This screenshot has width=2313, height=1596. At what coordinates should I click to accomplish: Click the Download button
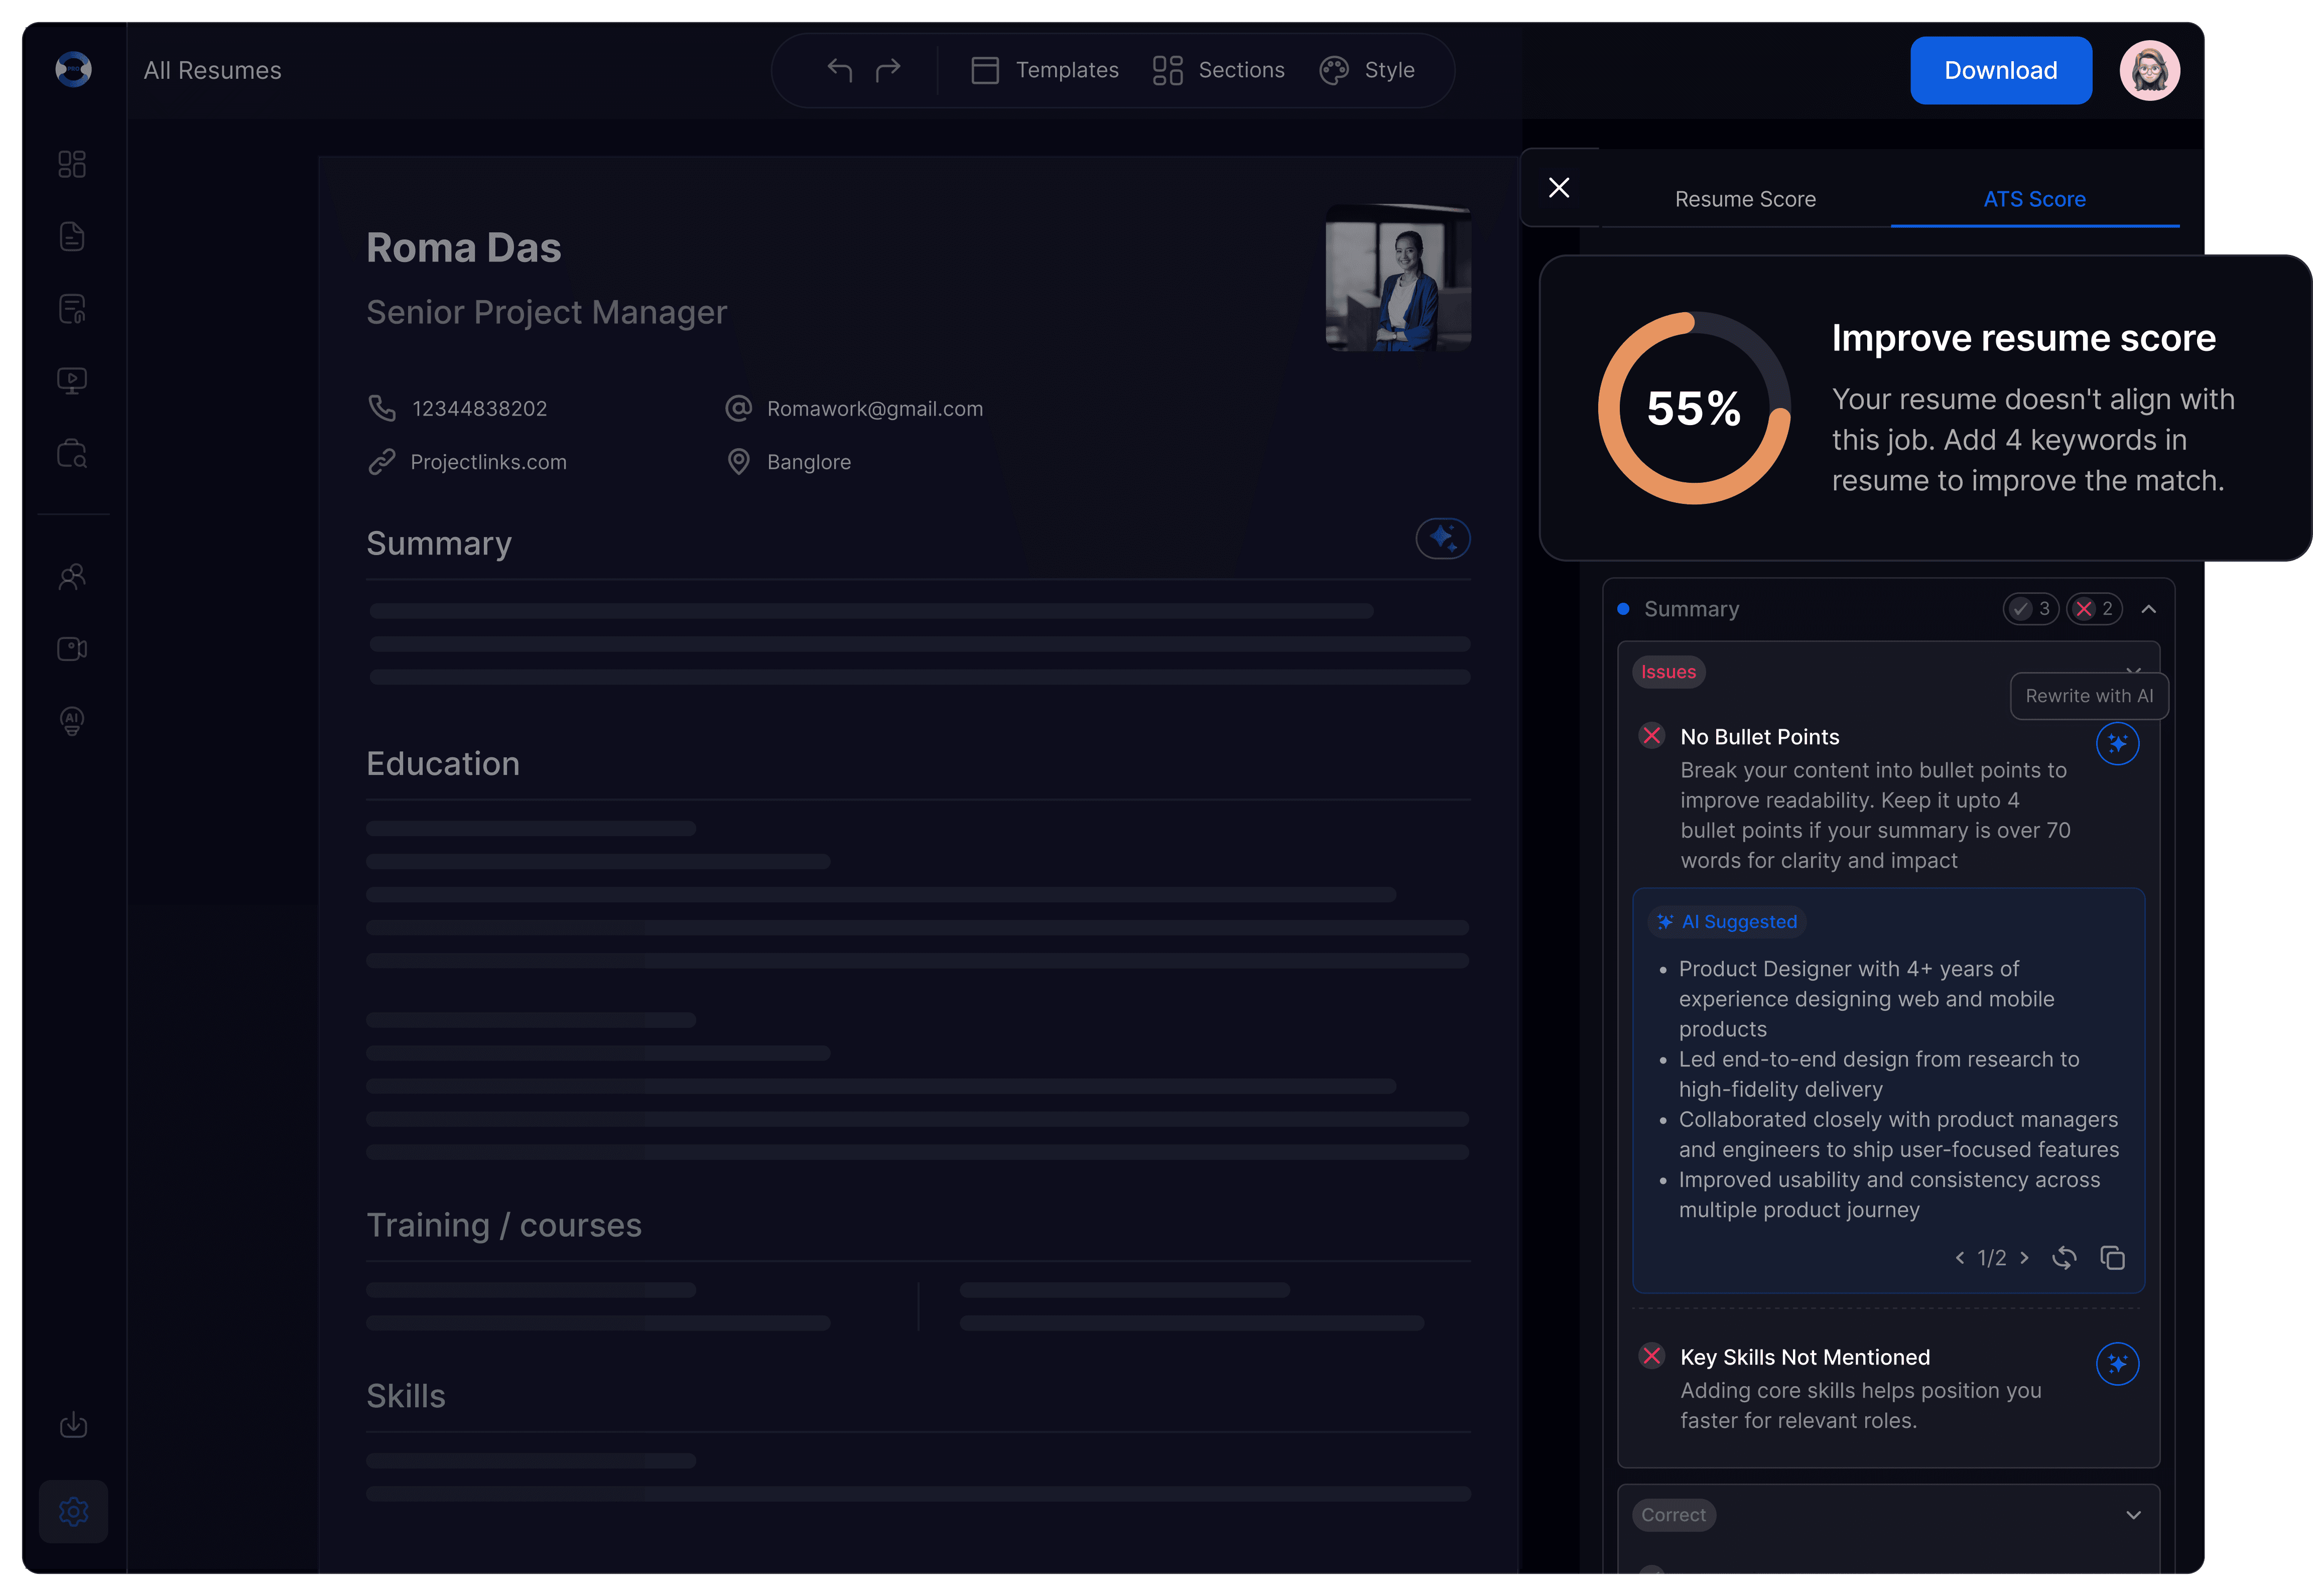click(2000, 70)
